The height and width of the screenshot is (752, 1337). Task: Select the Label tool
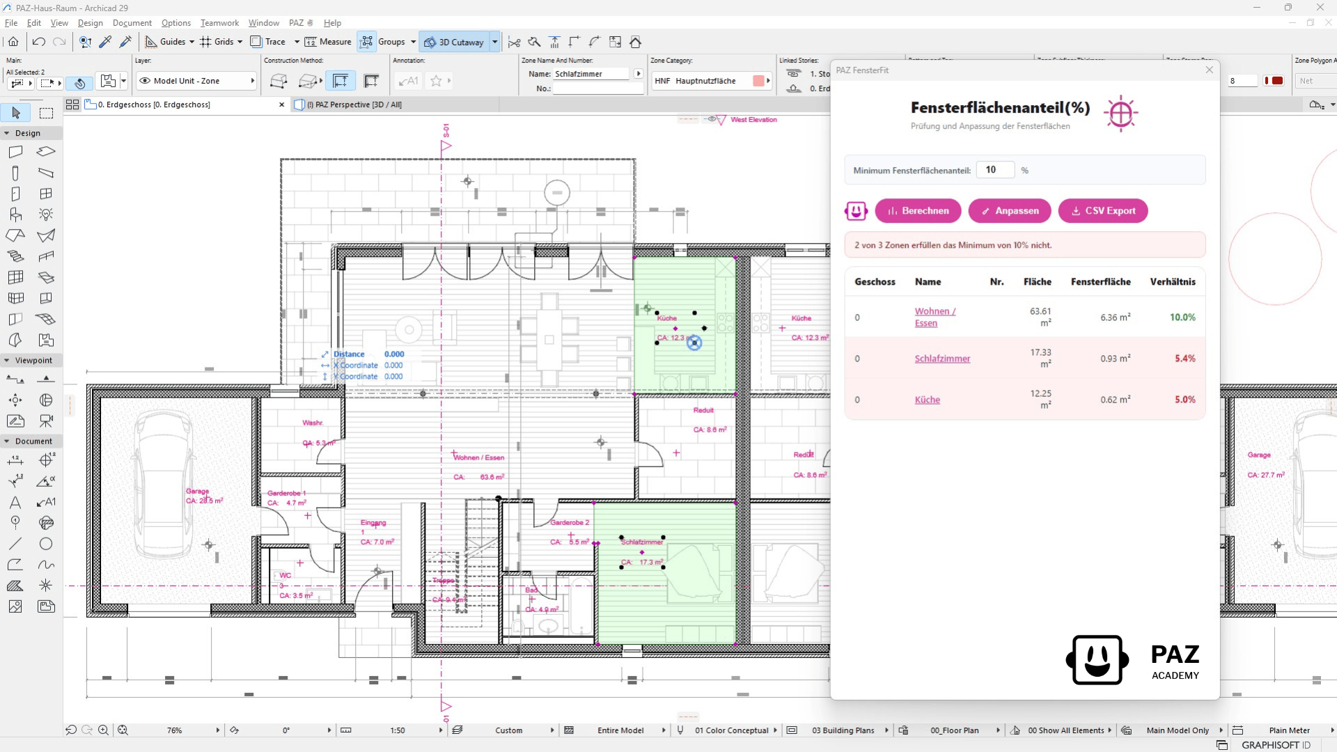tap(46, 502)
